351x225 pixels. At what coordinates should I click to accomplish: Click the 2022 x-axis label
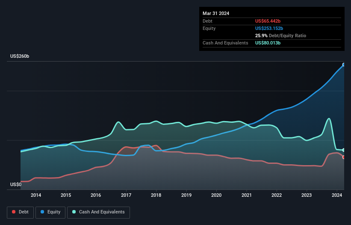pyautogui.click(x=277, y=195)
